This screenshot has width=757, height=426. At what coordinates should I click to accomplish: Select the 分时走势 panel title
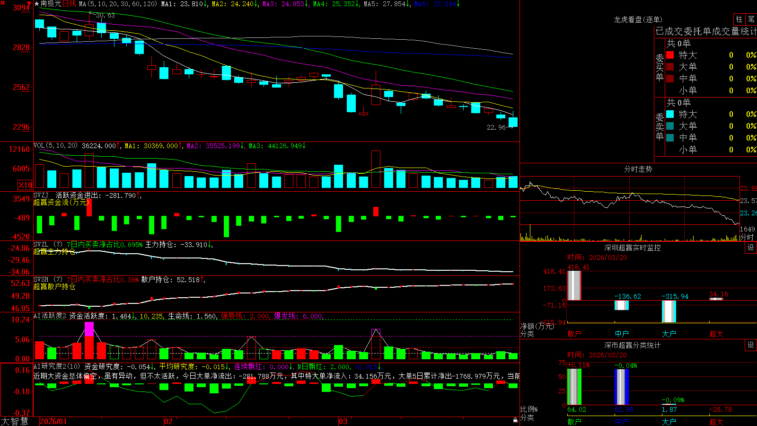638,169
